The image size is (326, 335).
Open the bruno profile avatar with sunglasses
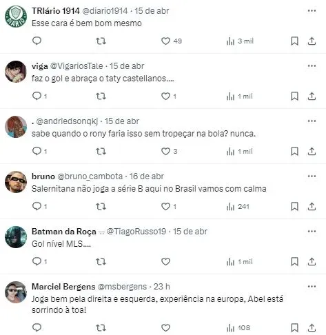(x=16, y=182)
